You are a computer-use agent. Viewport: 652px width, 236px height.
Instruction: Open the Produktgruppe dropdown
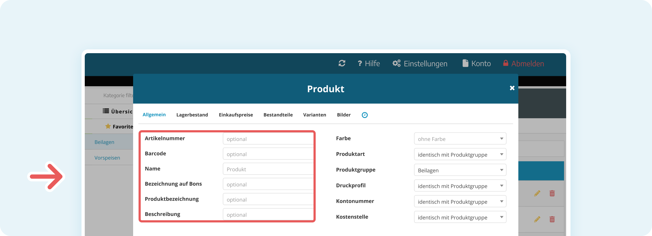pos(460,170)
